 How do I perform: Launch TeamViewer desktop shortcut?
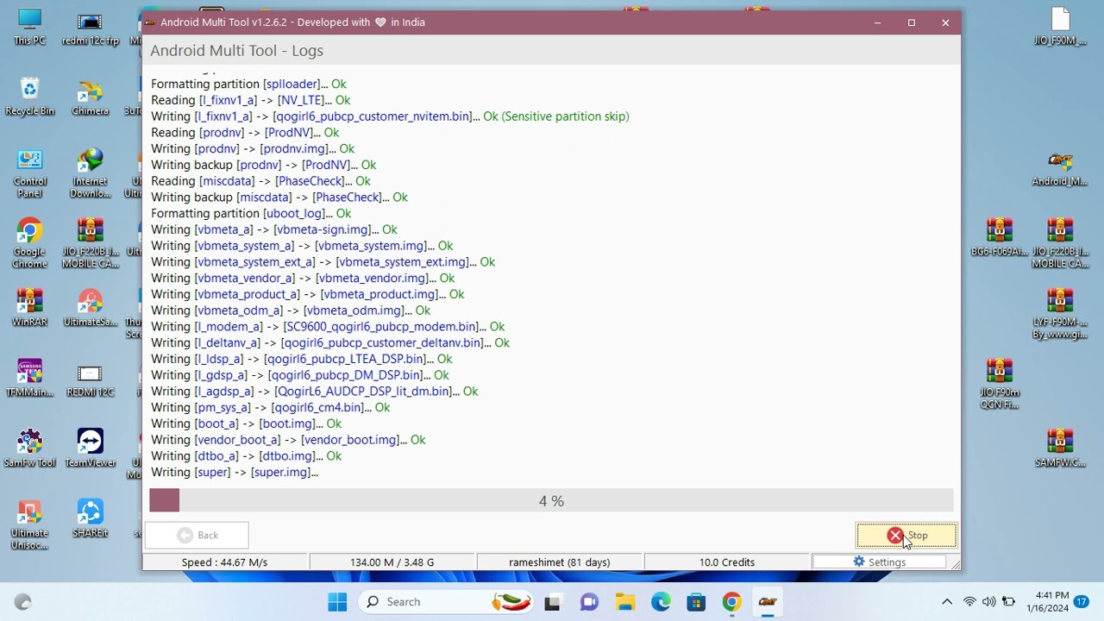90,448
